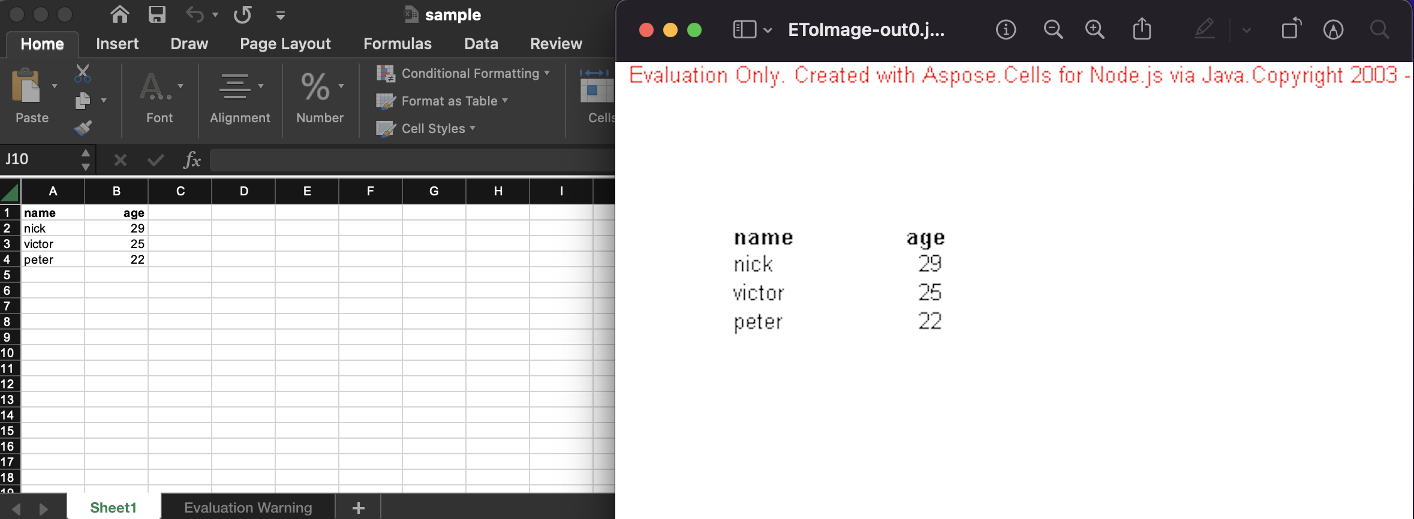Click the Share icon in Preview

(x=1142, y=29)
